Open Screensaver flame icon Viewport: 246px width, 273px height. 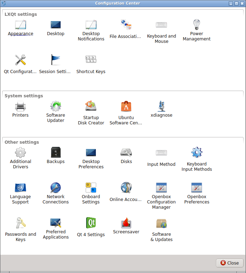tap(126, 223)
